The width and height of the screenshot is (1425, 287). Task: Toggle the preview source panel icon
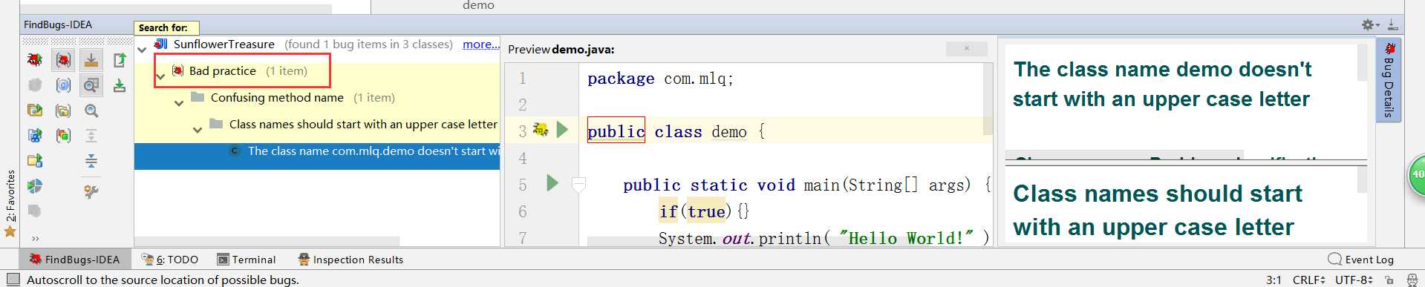[91, 85]
